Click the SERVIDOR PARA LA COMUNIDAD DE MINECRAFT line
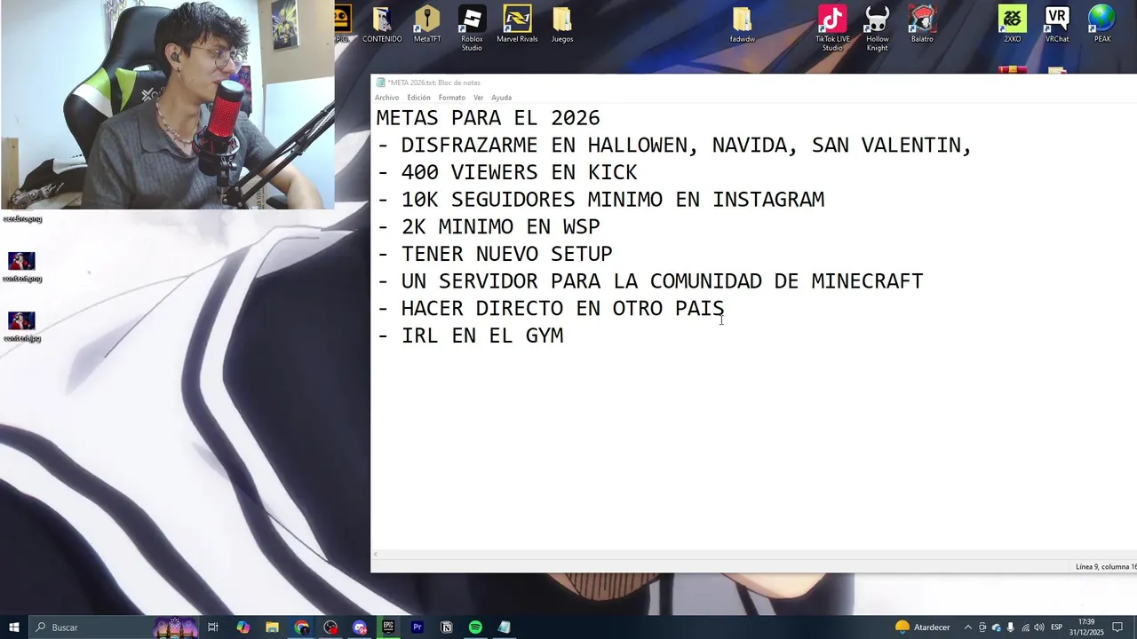The width and height of the screenshot is (1137, 639). 650,281
